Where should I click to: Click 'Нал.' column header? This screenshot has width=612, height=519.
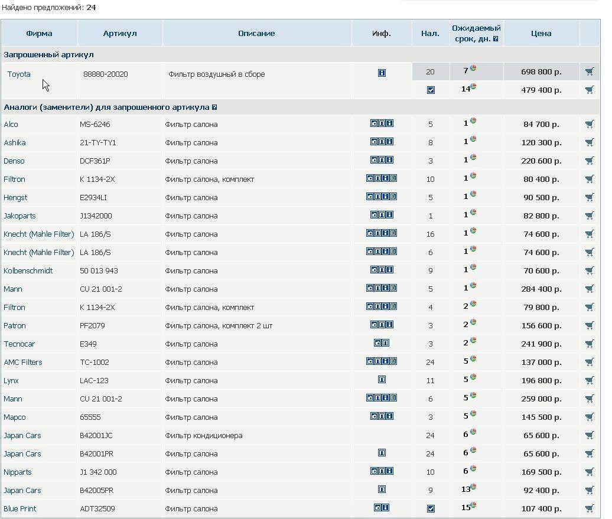430,34
